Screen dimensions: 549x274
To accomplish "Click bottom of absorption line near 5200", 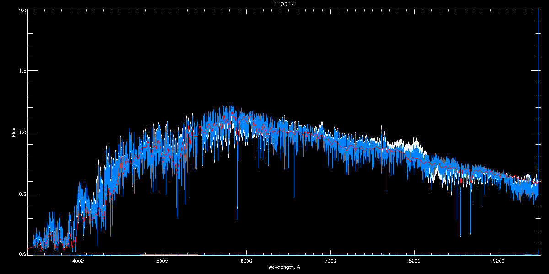I will coord(178,218).
